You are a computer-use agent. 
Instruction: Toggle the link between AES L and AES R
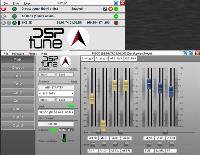121,132
